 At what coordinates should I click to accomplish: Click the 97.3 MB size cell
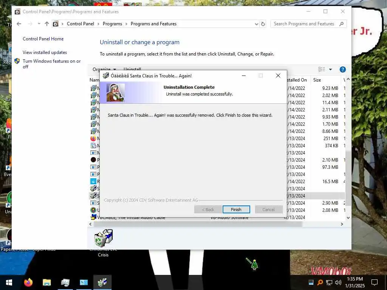pos(330,167)
